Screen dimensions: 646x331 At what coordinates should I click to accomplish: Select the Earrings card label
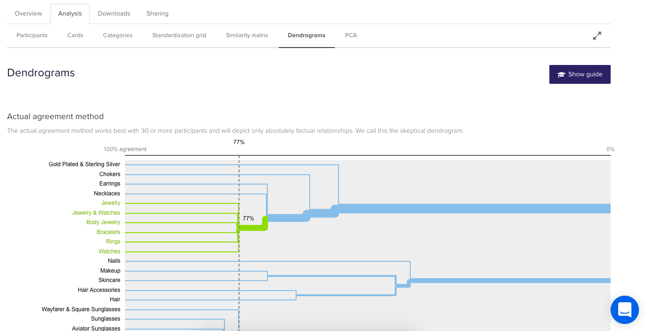(110, 184)
